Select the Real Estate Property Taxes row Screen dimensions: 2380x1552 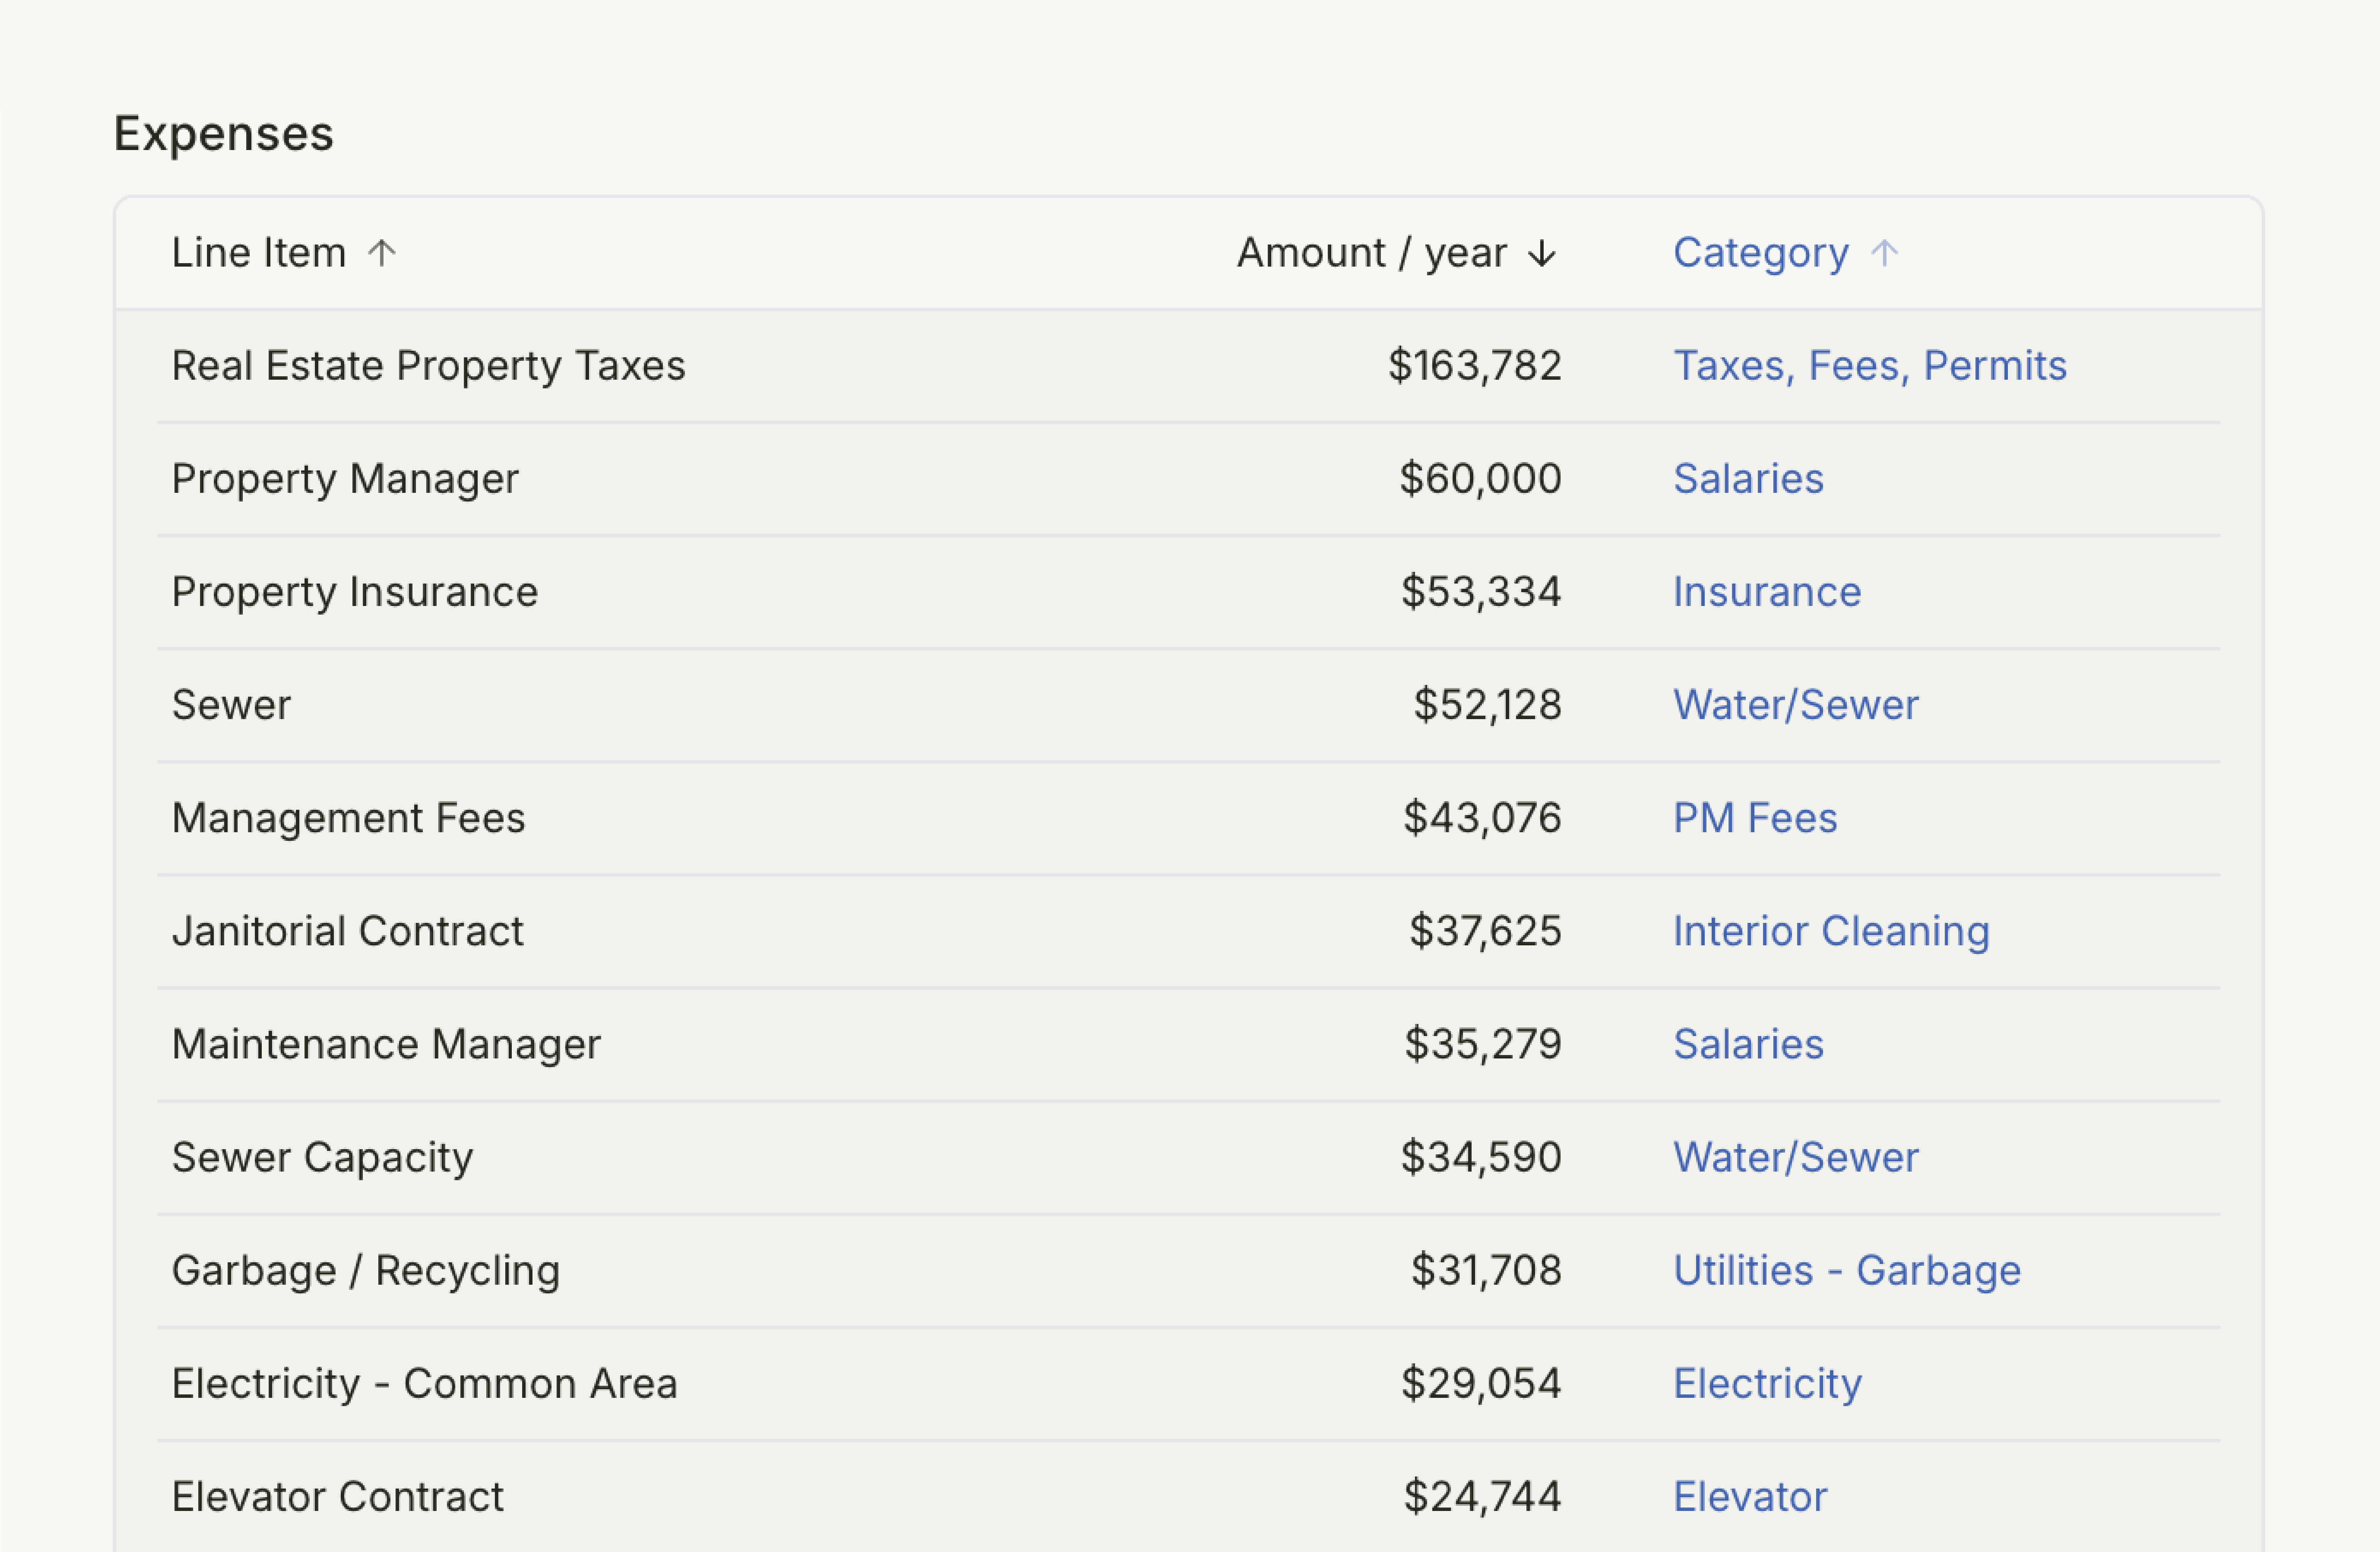pos(428,366)
